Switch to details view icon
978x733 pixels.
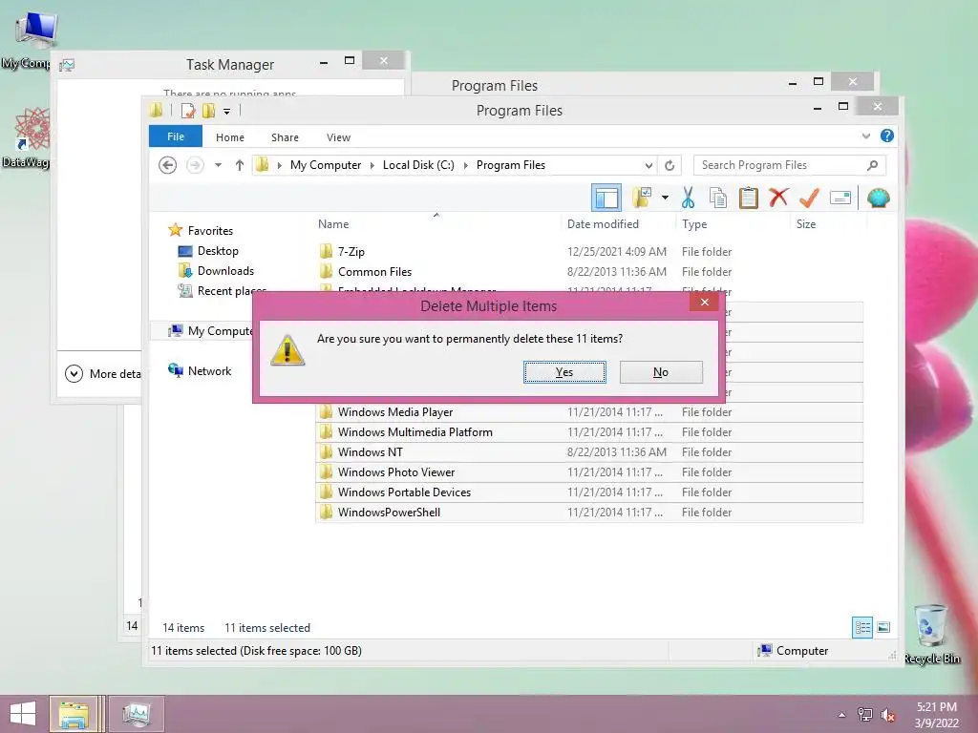[x=862, y=627]
